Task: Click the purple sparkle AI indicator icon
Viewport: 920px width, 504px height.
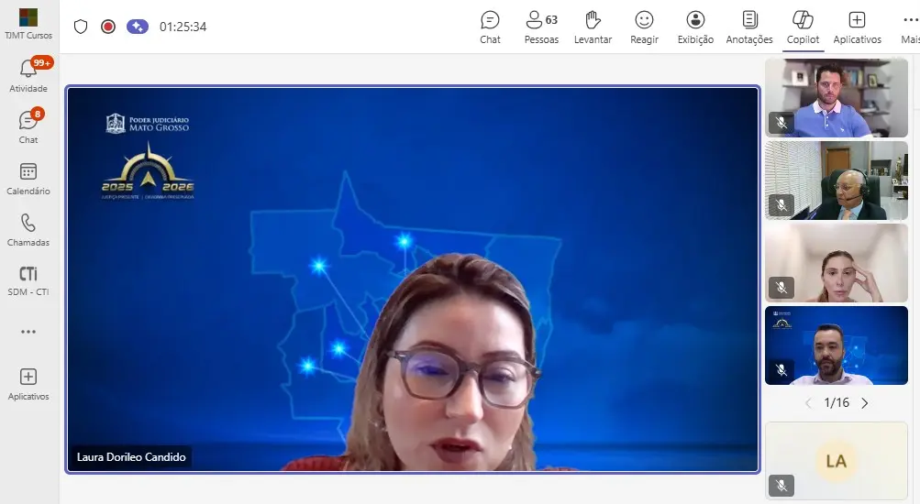Action: 138,27
